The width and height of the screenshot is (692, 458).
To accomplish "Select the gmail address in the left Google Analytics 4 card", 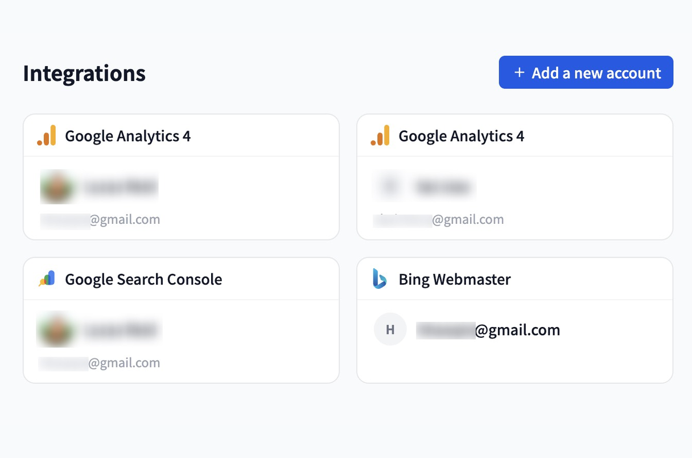I will click(100, 220).
